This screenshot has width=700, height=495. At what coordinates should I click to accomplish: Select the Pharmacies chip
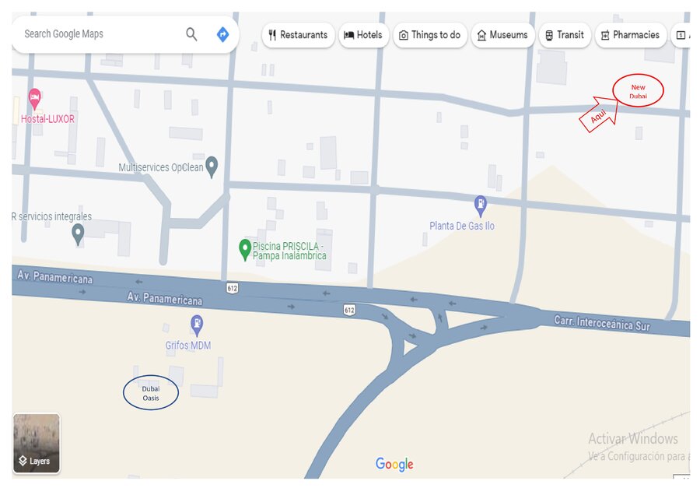(x=630, y=35)
